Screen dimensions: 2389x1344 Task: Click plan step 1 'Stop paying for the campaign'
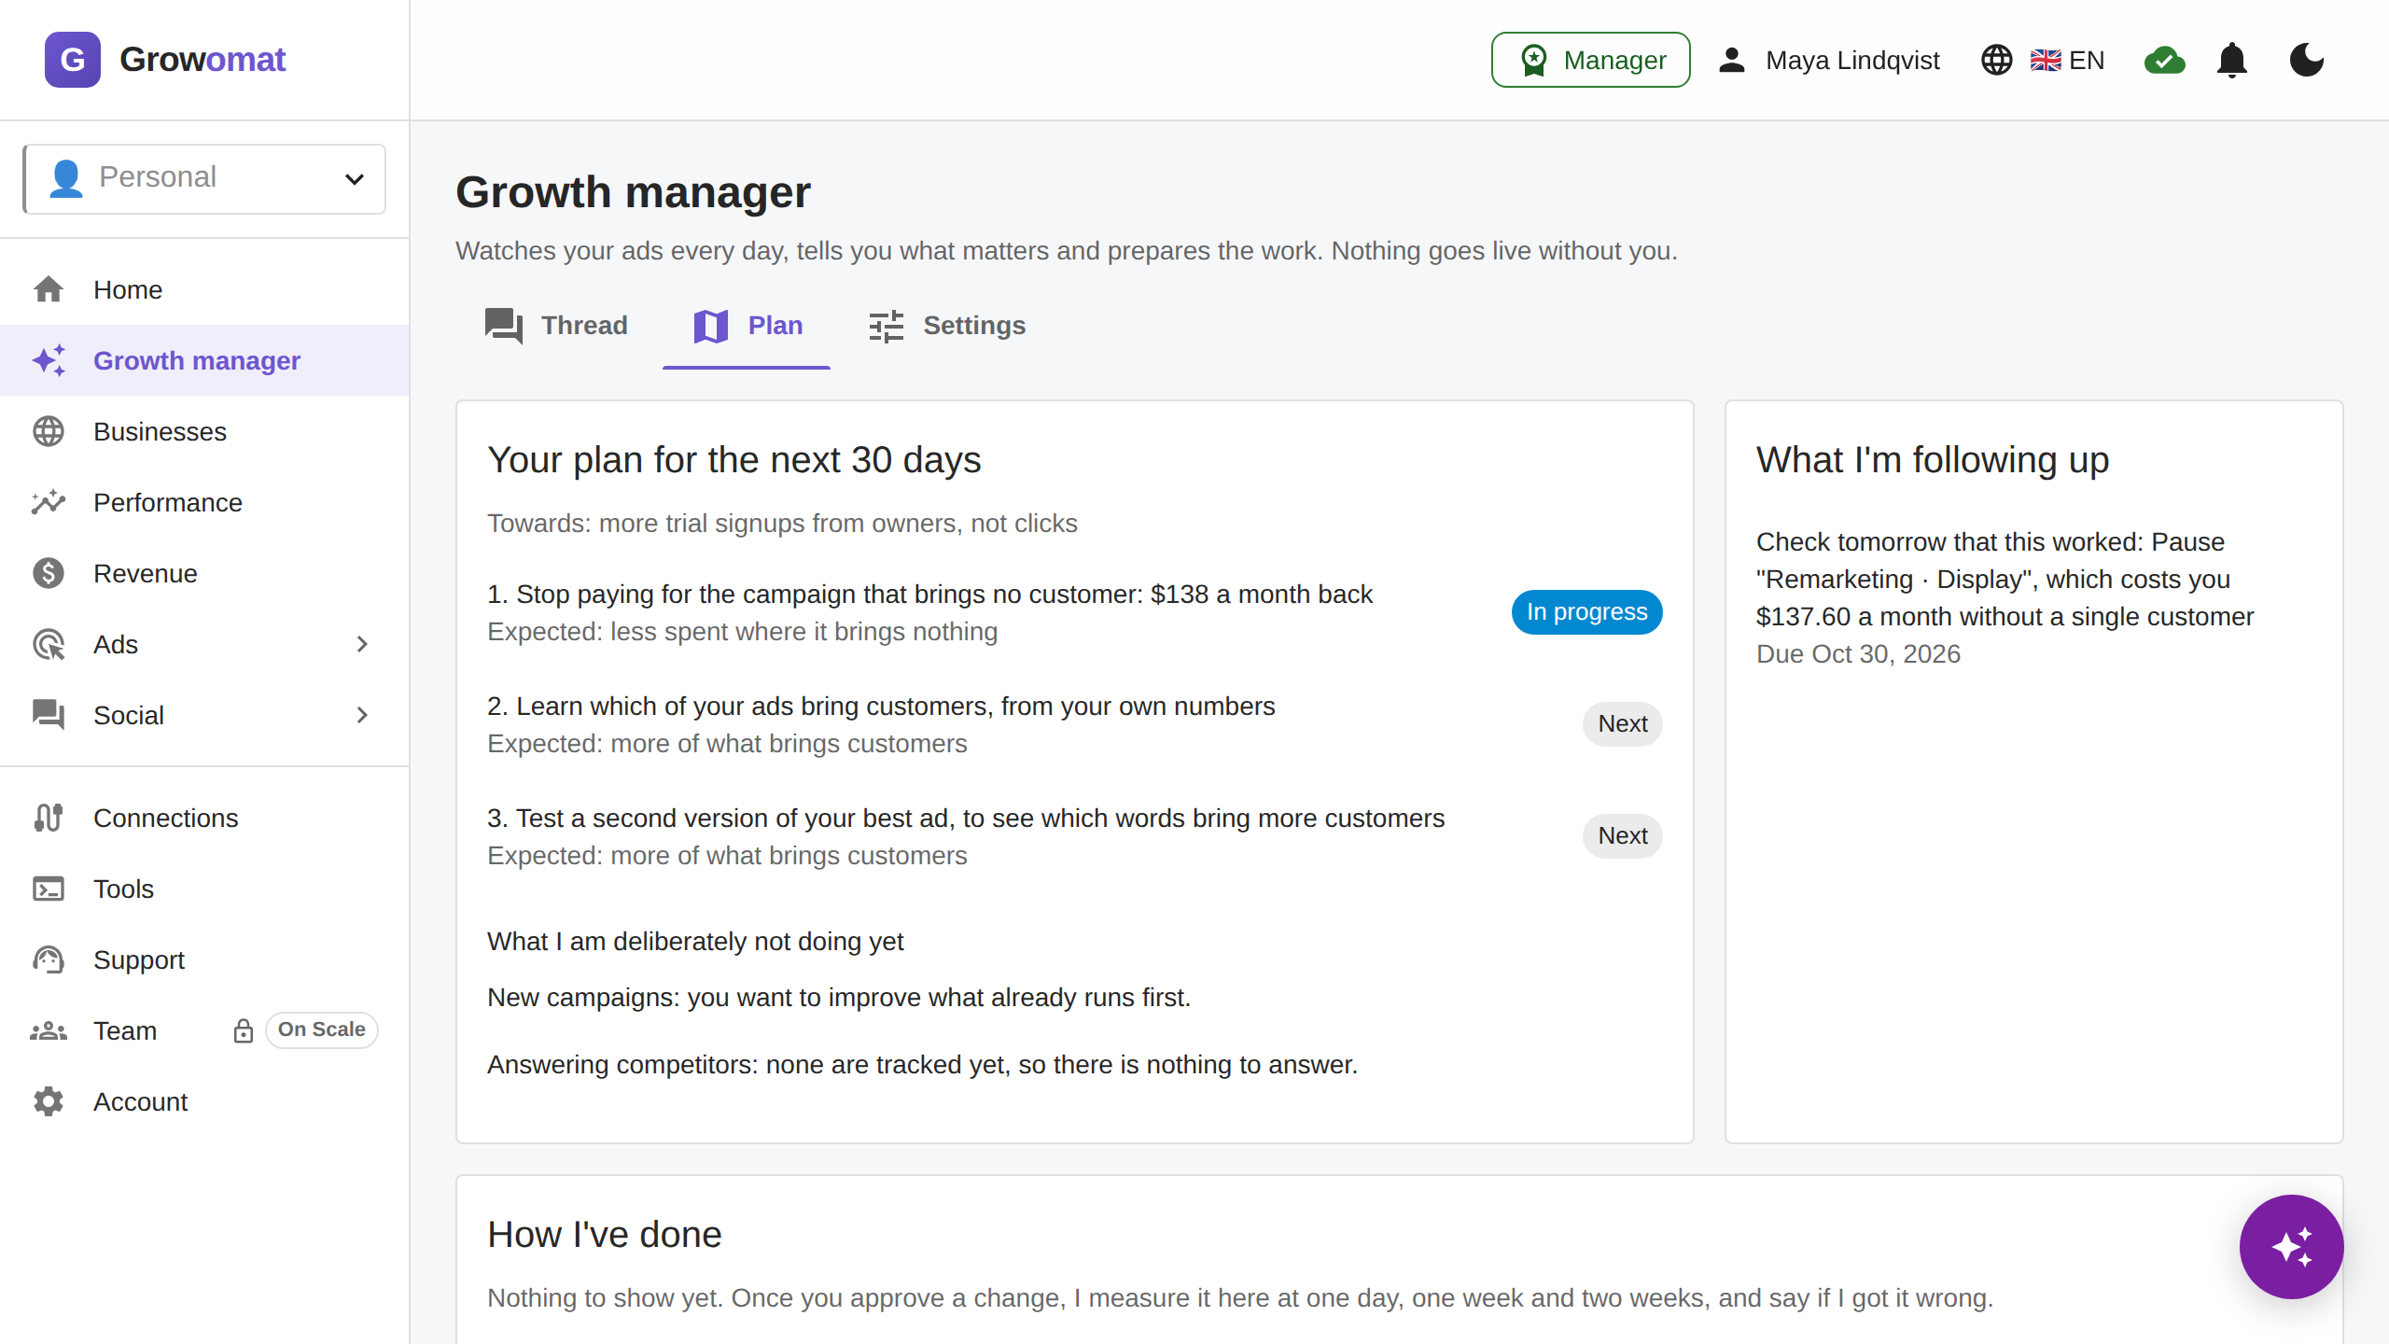(x=929, y=595)
